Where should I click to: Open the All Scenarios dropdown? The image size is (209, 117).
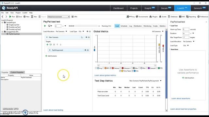pos(158,32)
